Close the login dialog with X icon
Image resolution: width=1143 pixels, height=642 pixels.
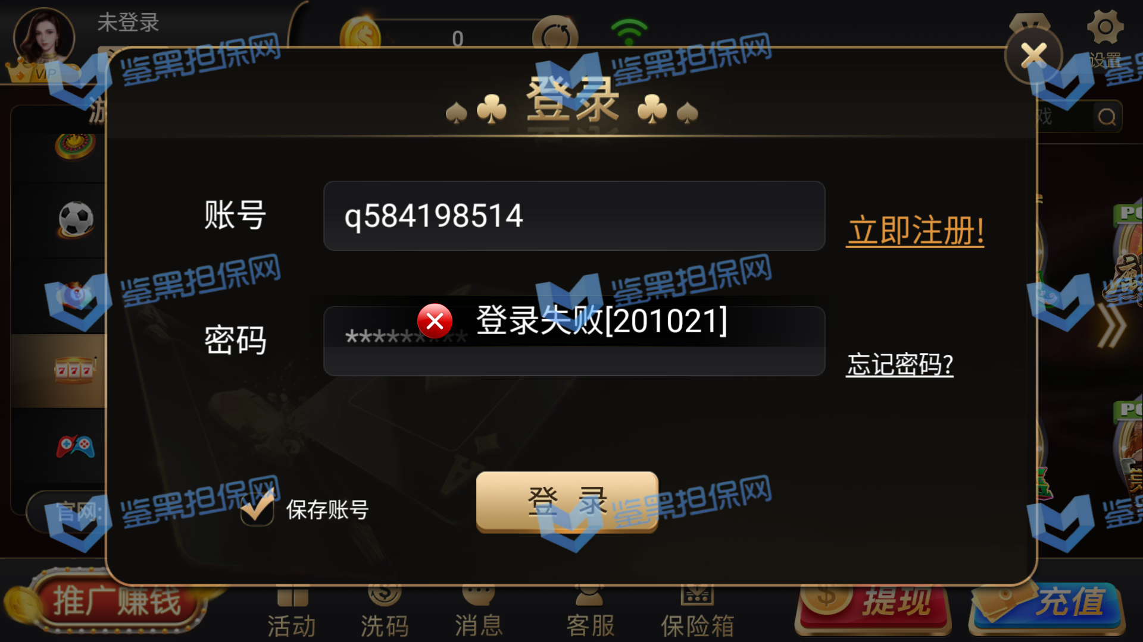pyautogui.click(x=1034, y=56)
